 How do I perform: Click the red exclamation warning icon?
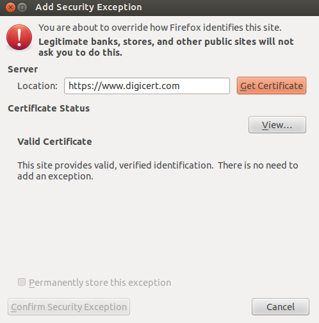coord(19,37)
